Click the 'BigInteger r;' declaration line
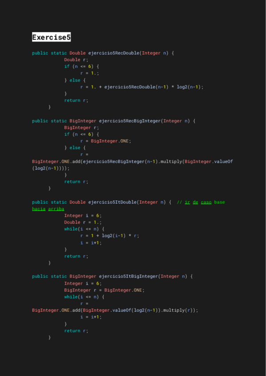266x376 pixels. 81,128
